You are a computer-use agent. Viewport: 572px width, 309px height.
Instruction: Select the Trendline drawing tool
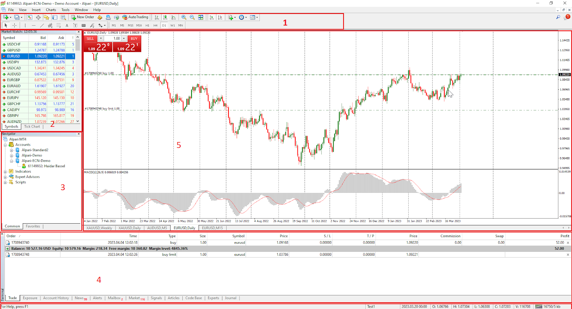[x=42, y=25]
